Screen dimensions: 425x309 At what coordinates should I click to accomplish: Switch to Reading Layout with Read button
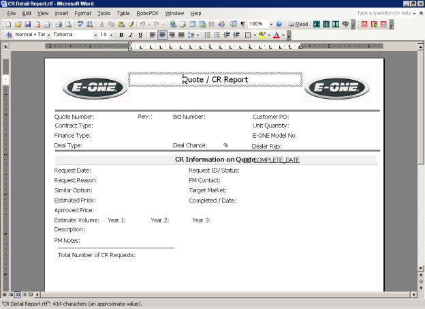coord(298,24)
